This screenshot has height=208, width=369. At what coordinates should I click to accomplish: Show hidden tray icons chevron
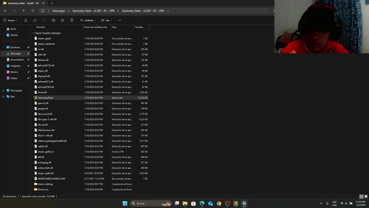321,203
